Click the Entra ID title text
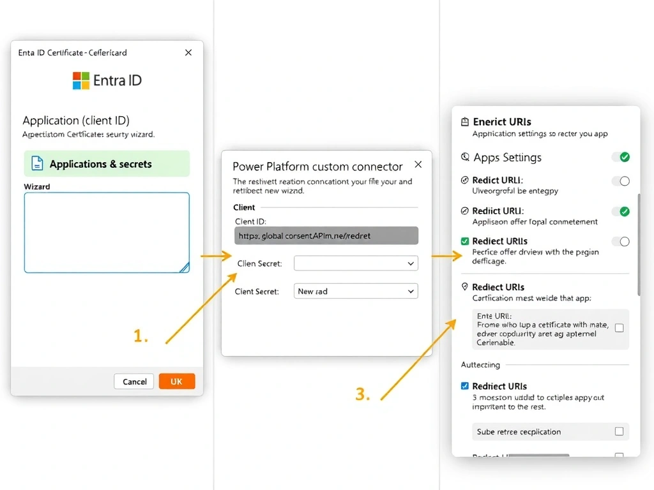Screen dimensions: 654x490 coord(118,80)
